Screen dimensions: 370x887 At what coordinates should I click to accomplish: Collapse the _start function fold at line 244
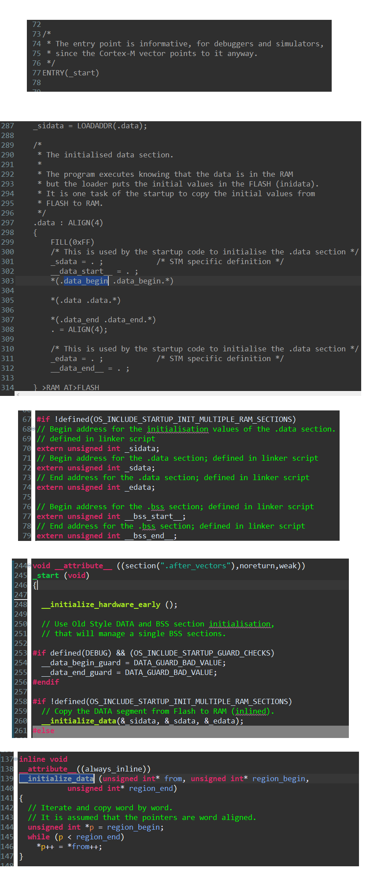(x=29, y=566)
